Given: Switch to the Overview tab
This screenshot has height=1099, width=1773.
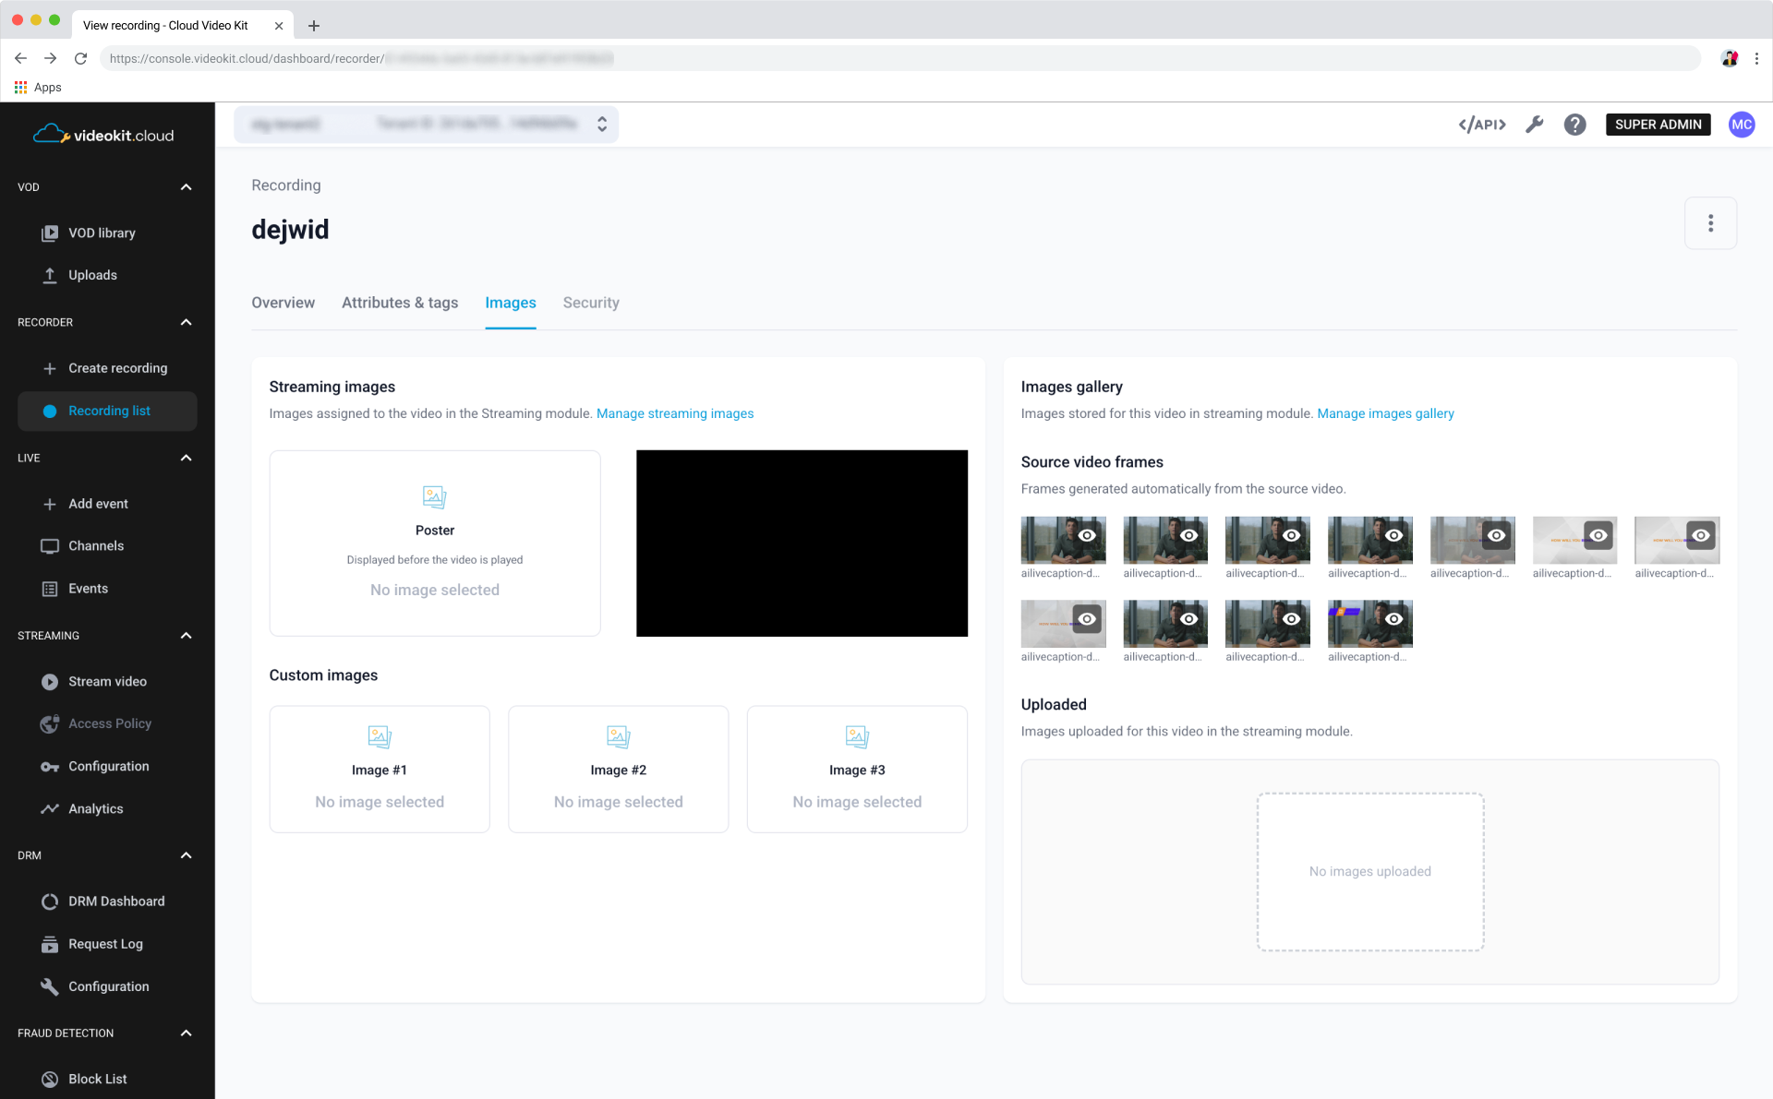Looking at the screenshot, I should [x=283, y=303].
